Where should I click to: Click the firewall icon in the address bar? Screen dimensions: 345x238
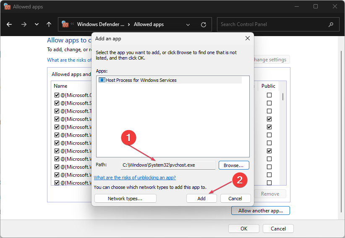coord(65,24)
